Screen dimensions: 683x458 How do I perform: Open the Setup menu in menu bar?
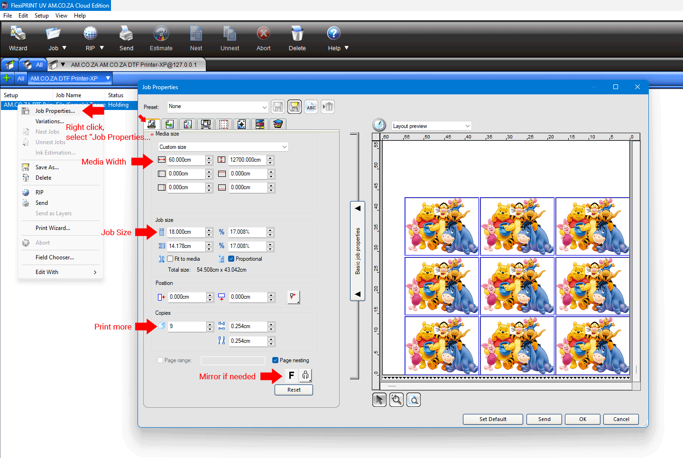click(41, 16)
